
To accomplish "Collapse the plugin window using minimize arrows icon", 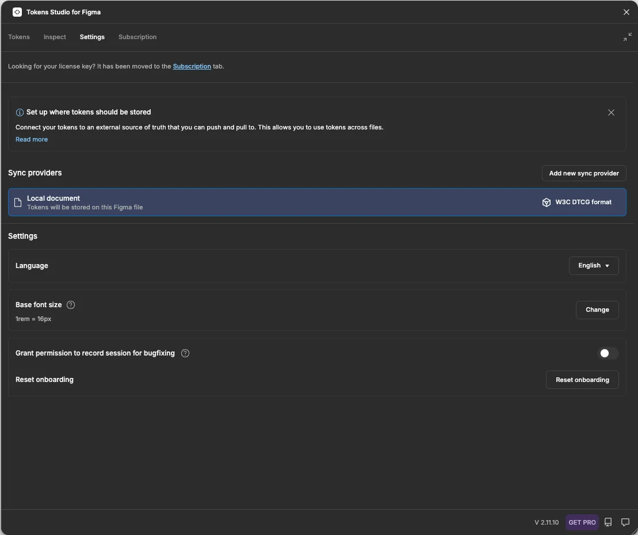I will point(628,37).
